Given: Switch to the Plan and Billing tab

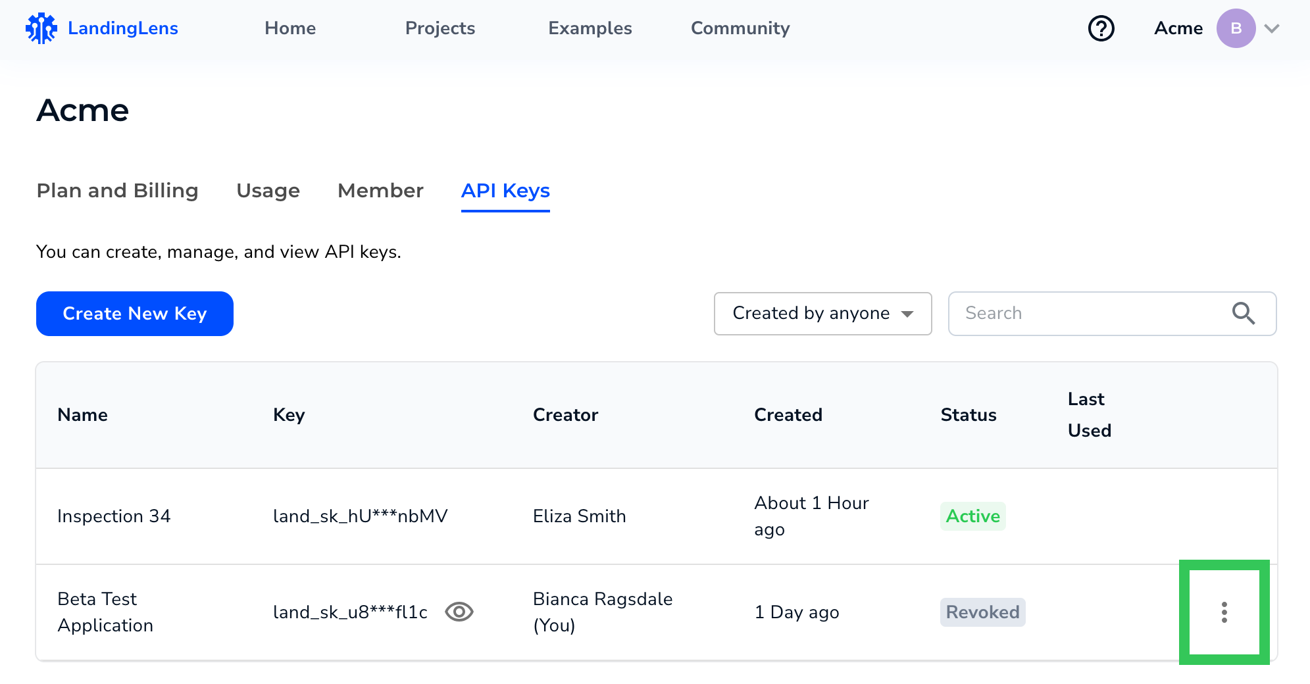Looking at the screenshot, I should [x=117, y=191].
